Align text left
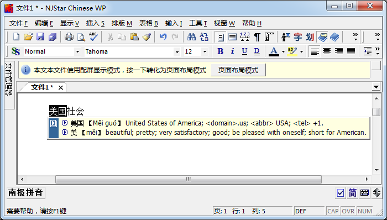 pos(315,51)
